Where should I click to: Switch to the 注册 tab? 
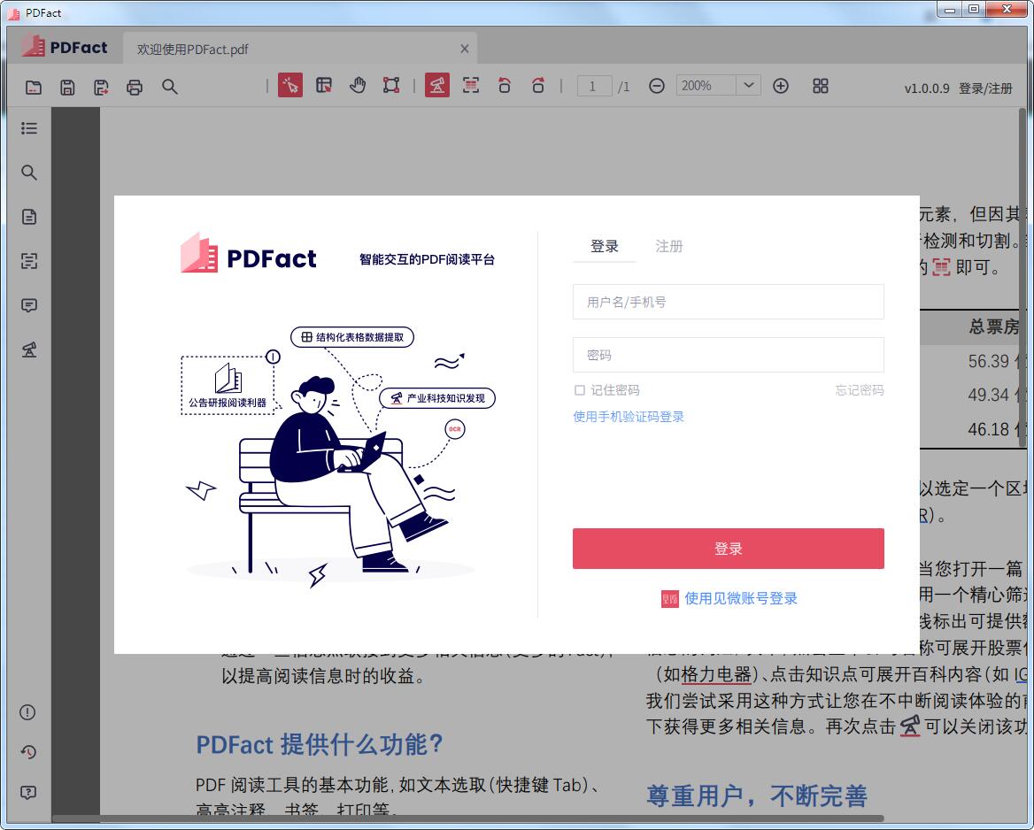tap(668, 247)
